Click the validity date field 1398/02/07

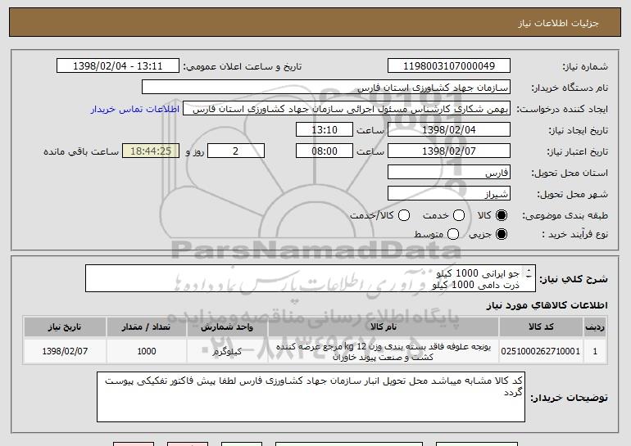(449, 151)
